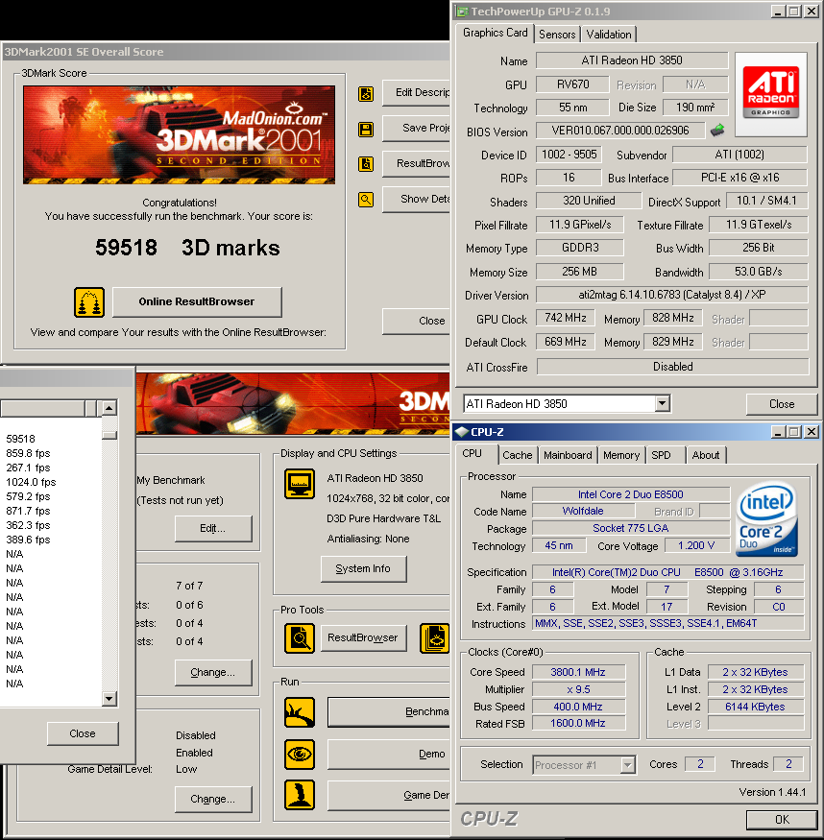Switch to the Validation tab in GPU-Z
Viewport: 824px width, 840px height.
coord(609,35)
